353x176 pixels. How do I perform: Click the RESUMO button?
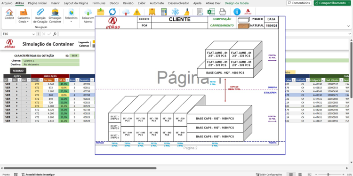[x=18, y=71]
